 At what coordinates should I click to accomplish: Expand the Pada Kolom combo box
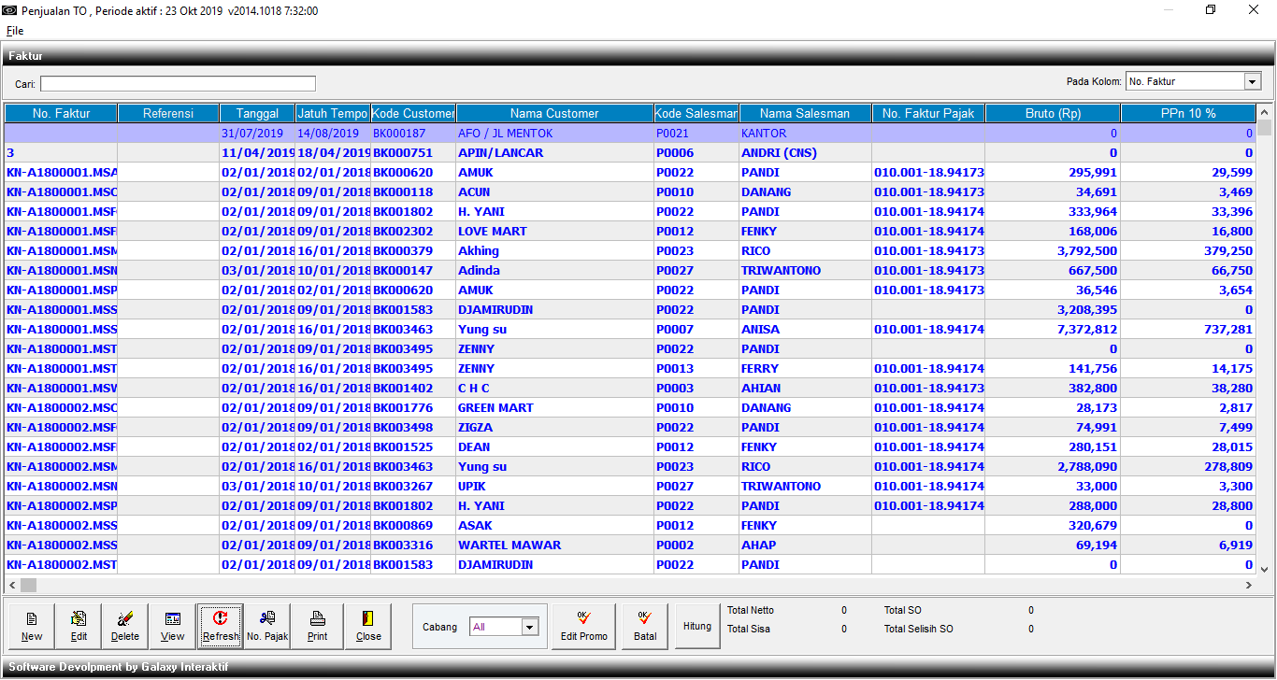1253,82
